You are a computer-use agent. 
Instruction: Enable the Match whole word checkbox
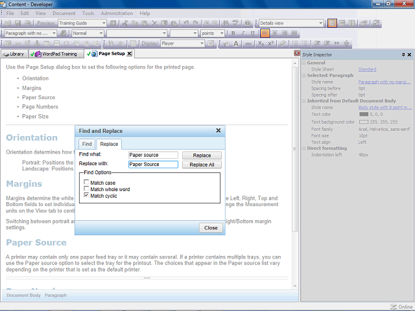tap(86, 189)
